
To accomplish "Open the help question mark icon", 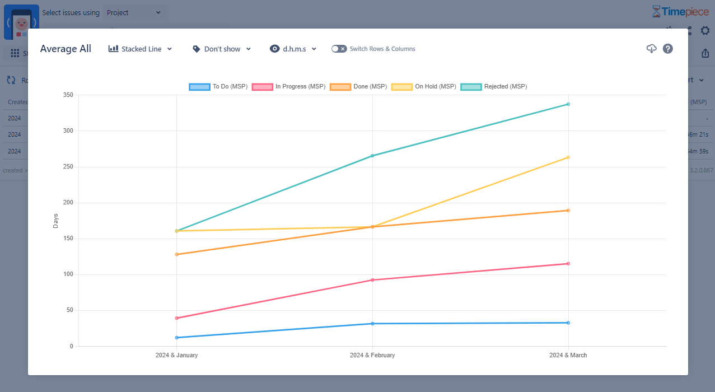I will pyautogui.click(x=668, y=49).
